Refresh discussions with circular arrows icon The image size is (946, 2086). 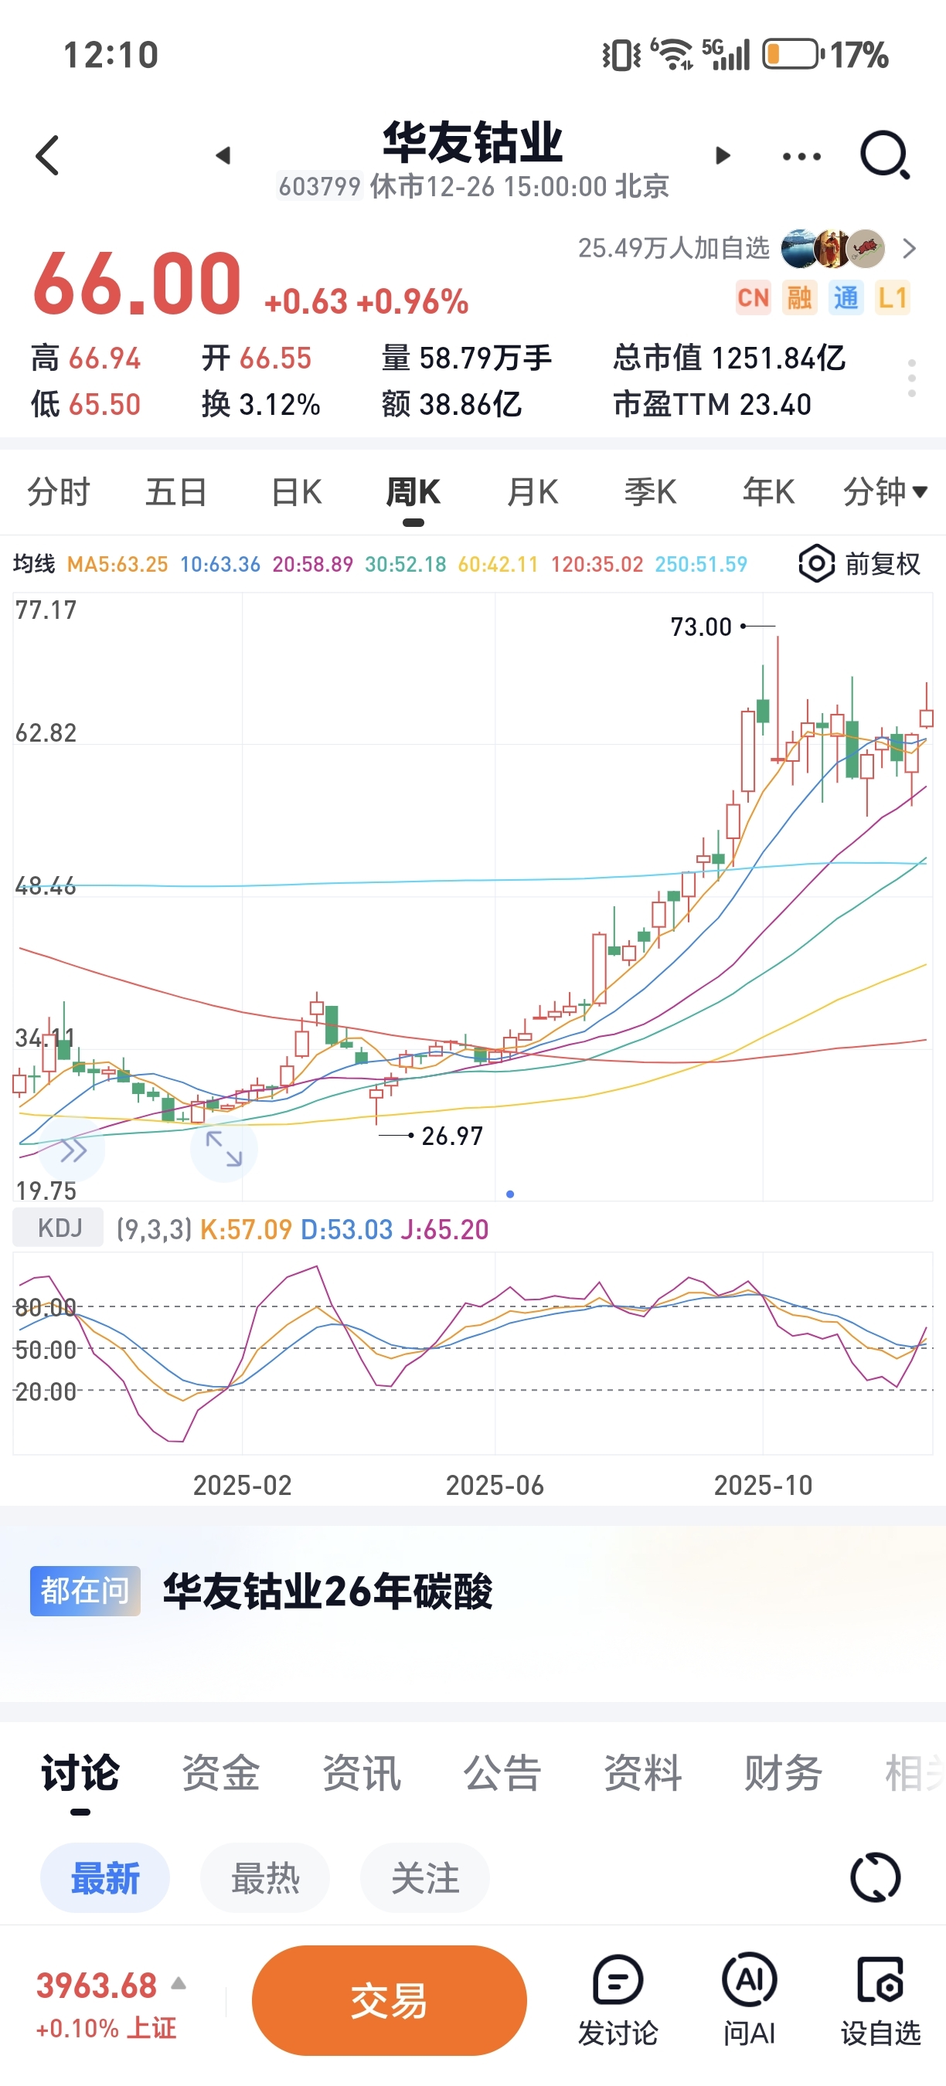876,1877
